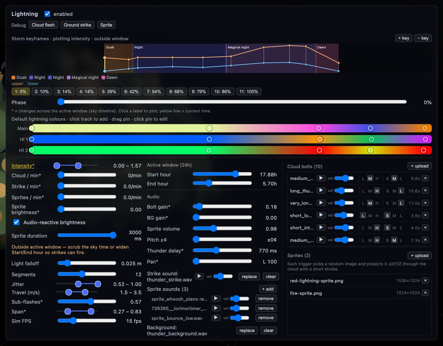Select keyframe 6: 42%

(x=132, y=92)
